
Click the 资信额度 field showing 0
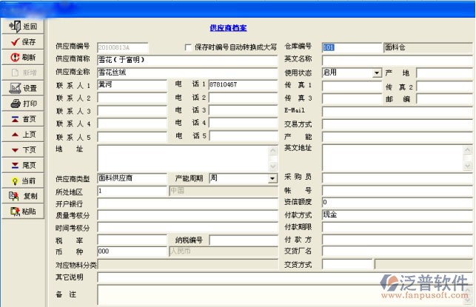pos(397,203)
